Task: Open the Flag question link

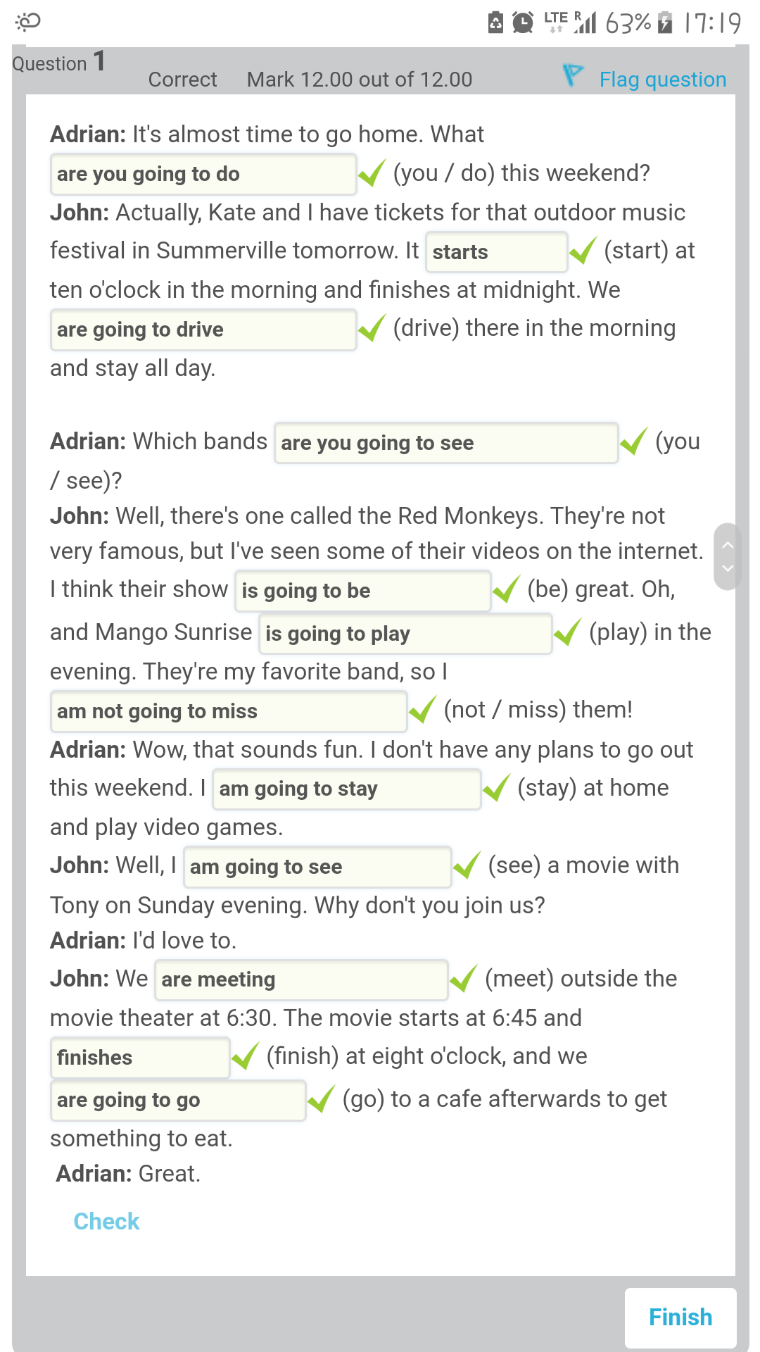Action: [x=663, y=80]
